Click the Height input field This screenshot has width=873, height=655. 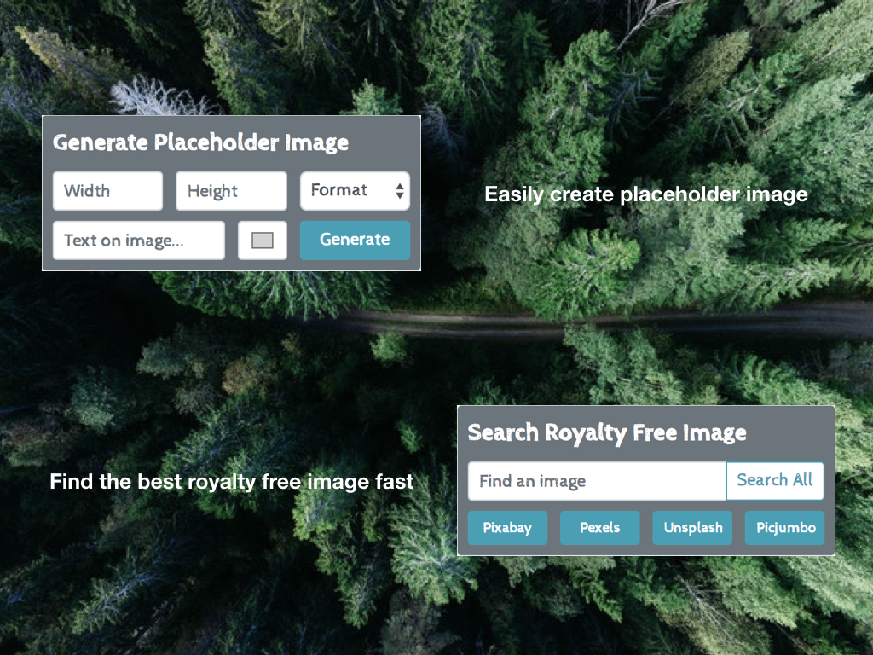pos(232,191)
